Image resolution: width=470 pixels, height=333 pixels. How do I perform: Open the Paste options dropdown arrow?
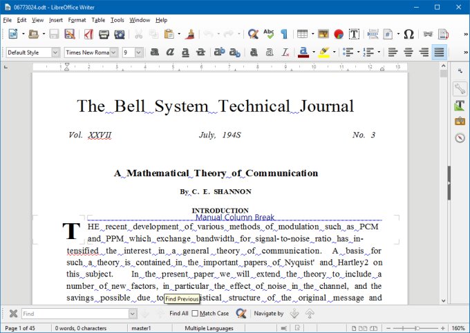pyautogui.click(x=179, y=34)
